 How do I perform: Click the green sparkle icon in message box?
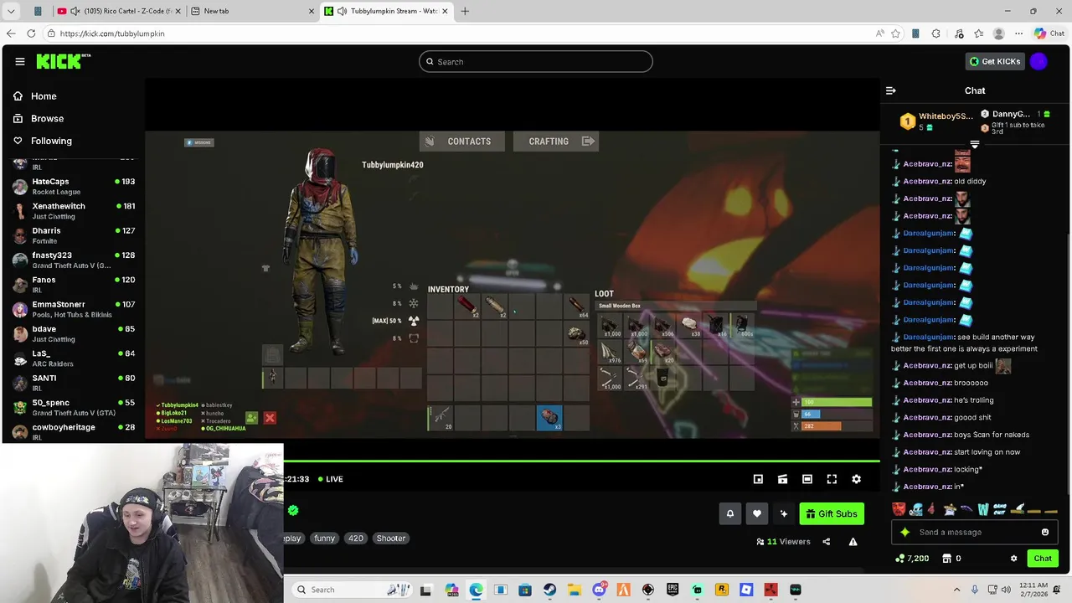(904, 532)
